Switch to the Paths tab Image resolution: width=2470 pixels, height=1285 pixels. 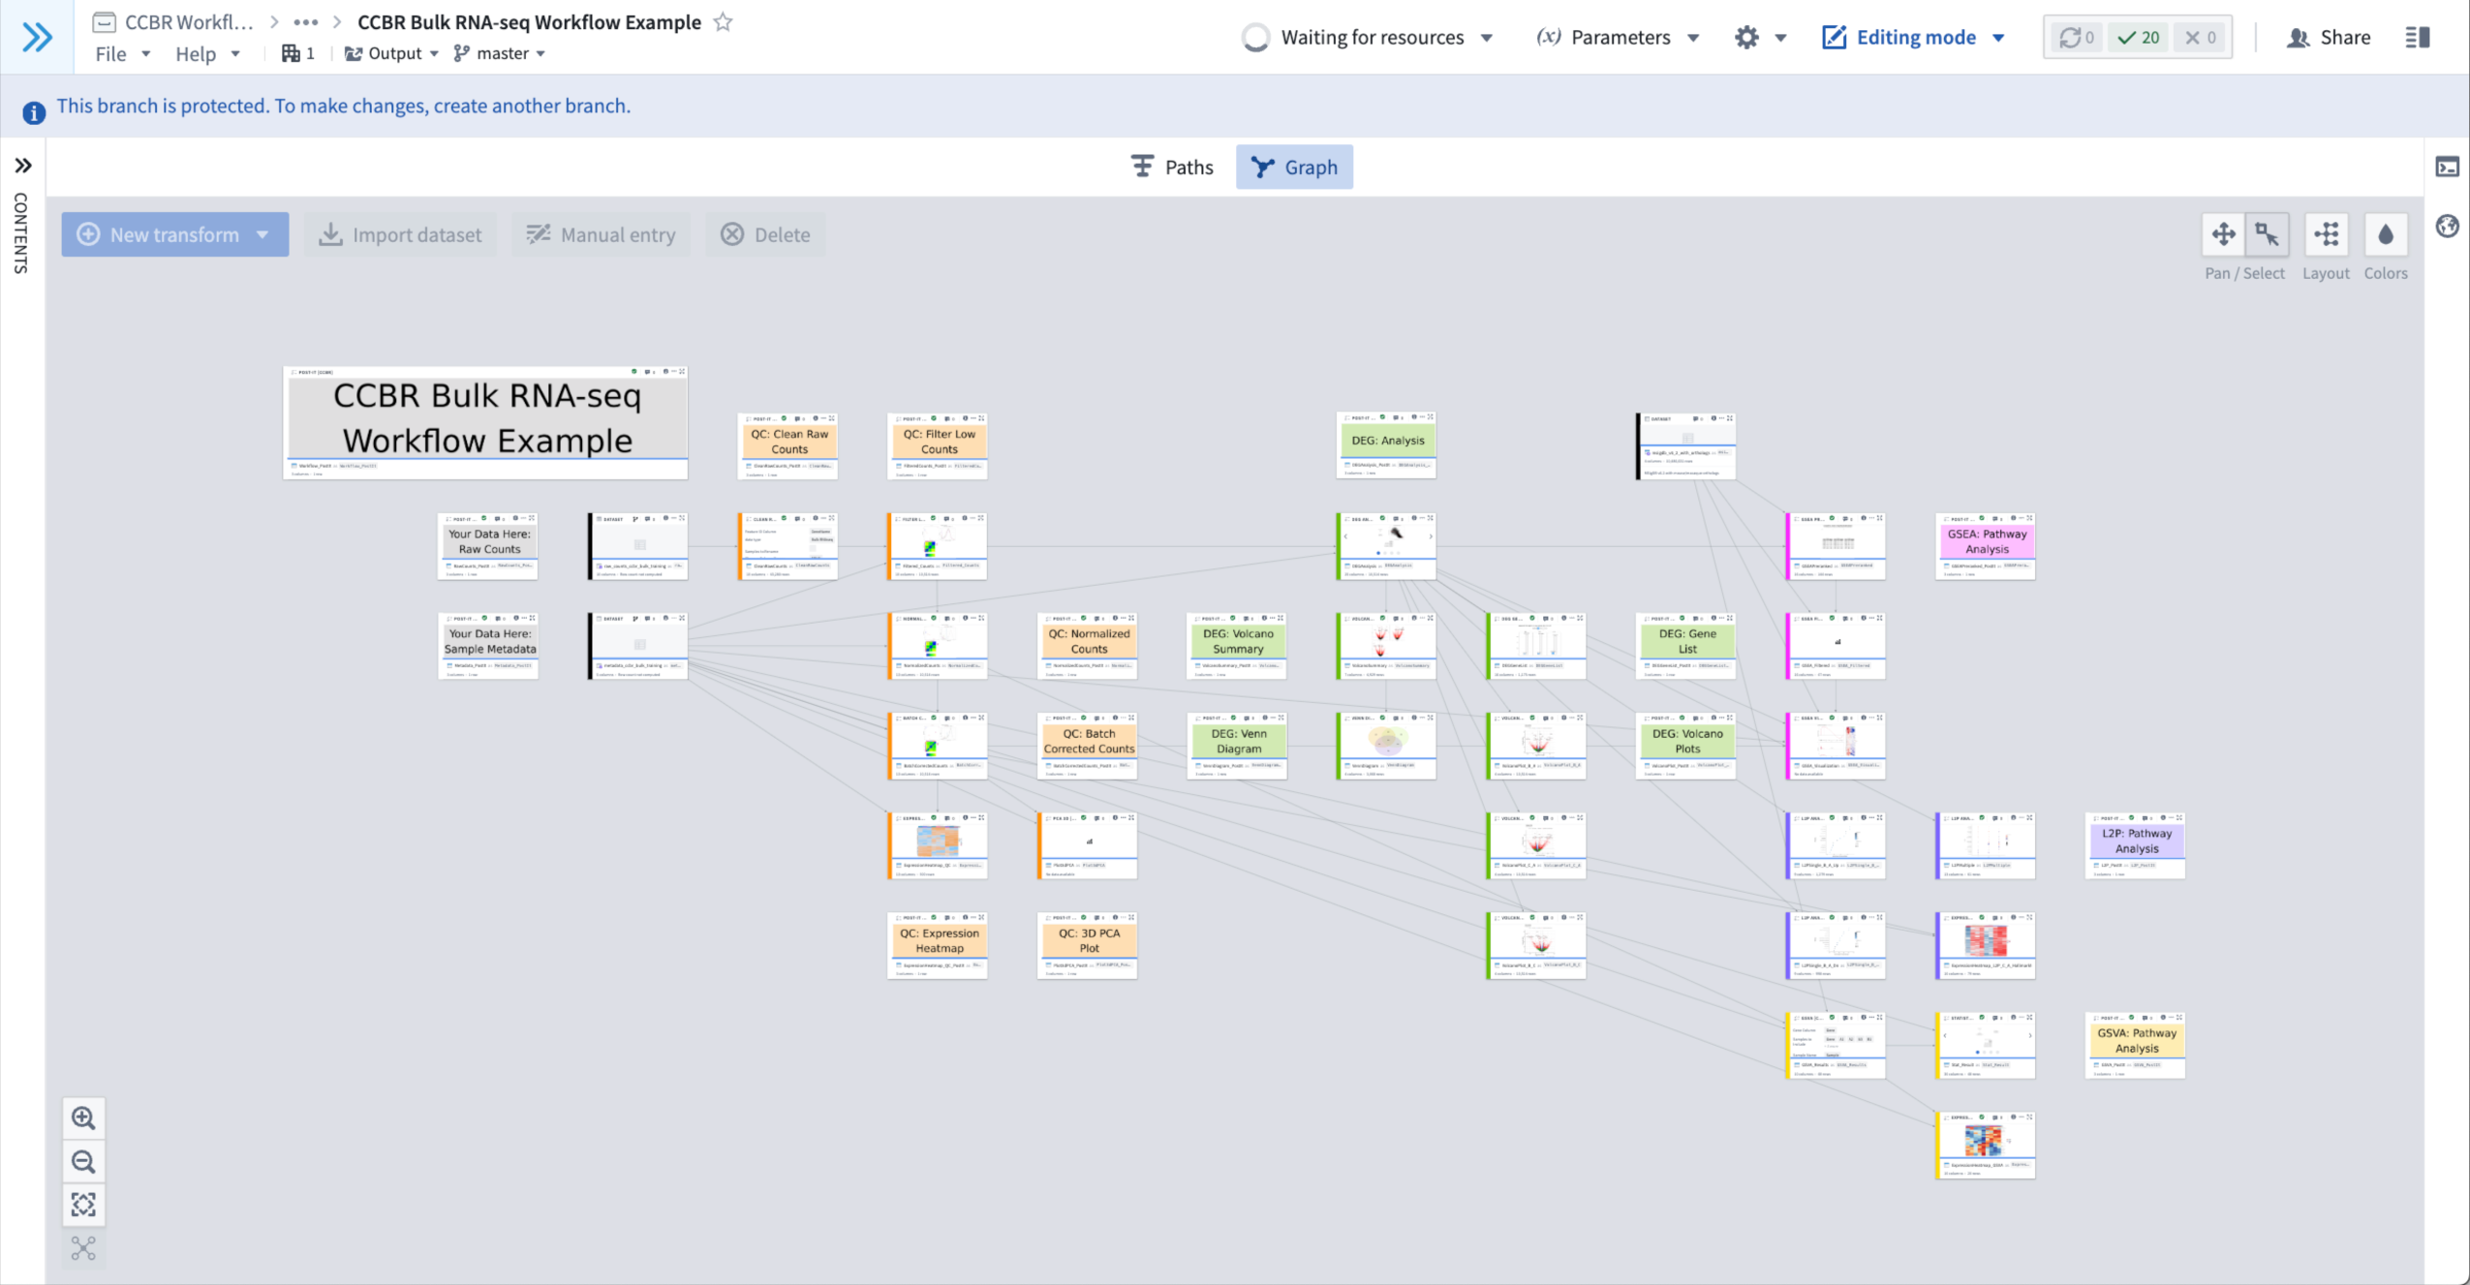1172,168
